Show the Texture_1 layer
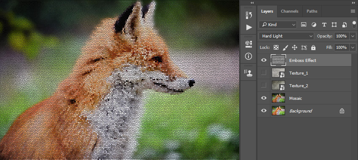 [x=264, y=73]
